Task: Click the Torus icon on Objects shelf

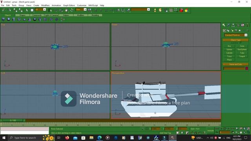Action: coord(19,20)
